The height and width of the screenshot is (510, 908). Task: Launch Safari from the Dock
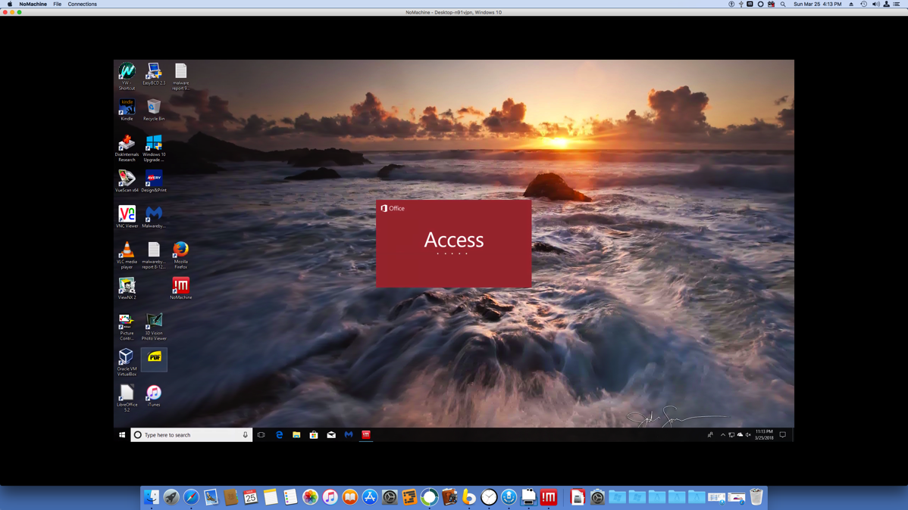pyautogui.click(x=191, y=496)
